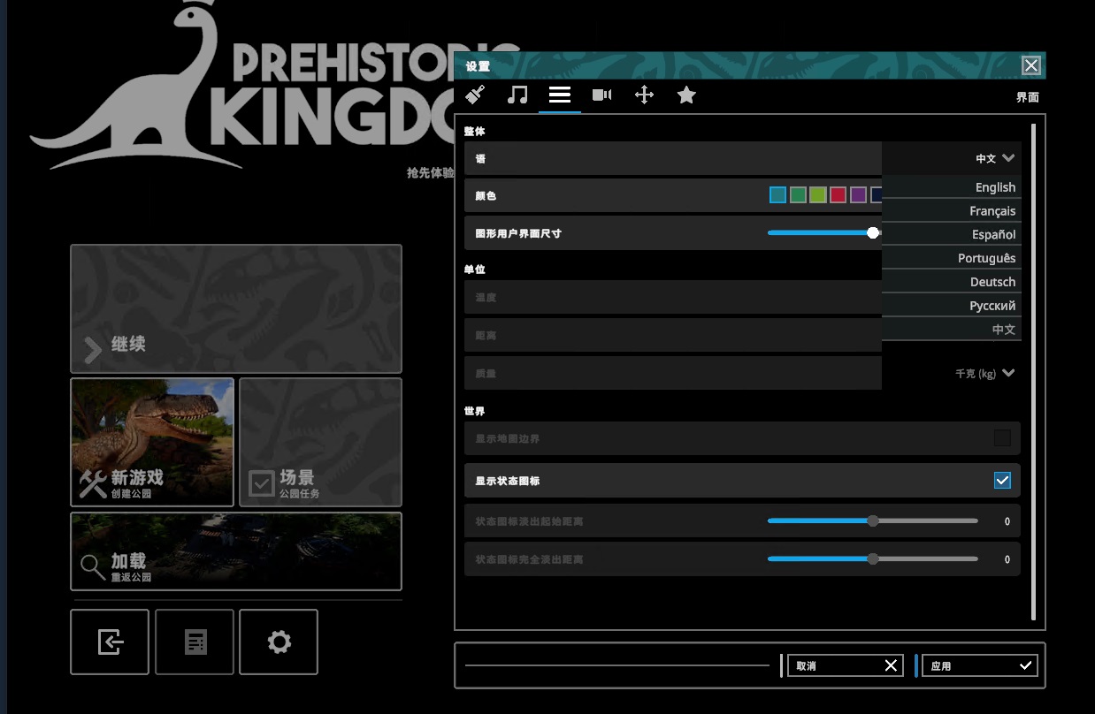
Task: Select Deutsch in the language list
Action: [x=992, y=282]
